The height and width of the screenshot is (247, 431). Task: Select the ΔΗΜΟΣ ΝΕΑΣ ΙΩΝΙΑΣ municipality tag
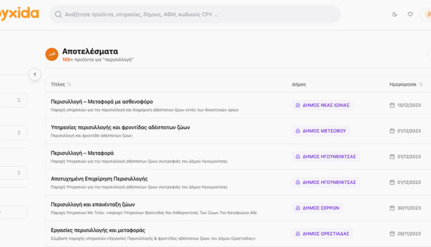[322, 105]
